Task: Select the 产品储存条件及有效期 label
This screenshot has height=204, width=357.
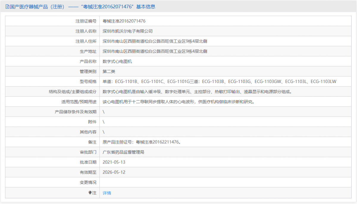Action: click(76, 112)
